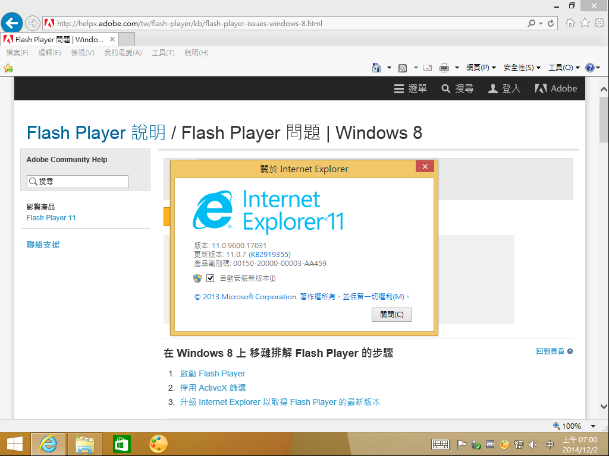The height and width of the screenshot is (456, 609).
Task: Click the Adobe Community Help search field
Action: (78, 182)
